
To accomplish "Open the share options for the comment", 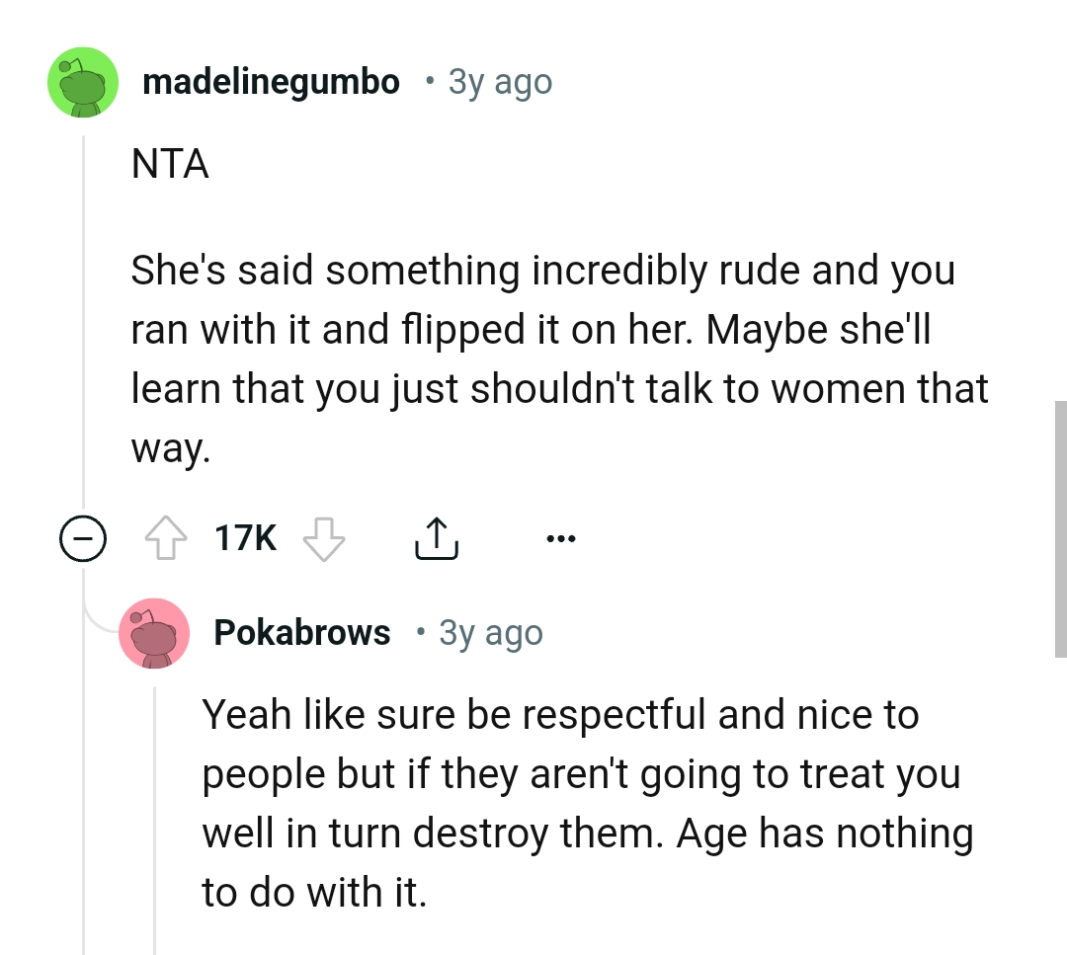I will 437,537.
